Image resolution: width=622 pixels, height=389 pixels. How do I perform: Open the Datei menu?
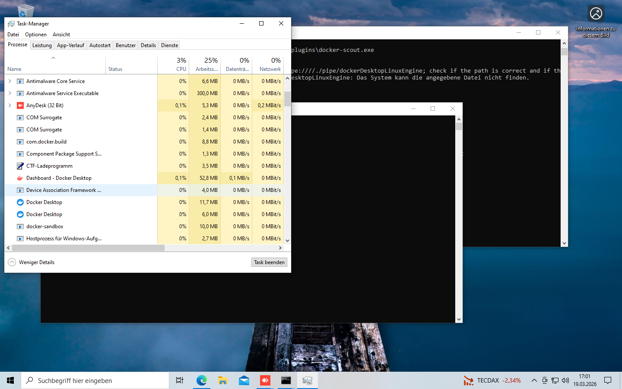[x=13, y=35]
